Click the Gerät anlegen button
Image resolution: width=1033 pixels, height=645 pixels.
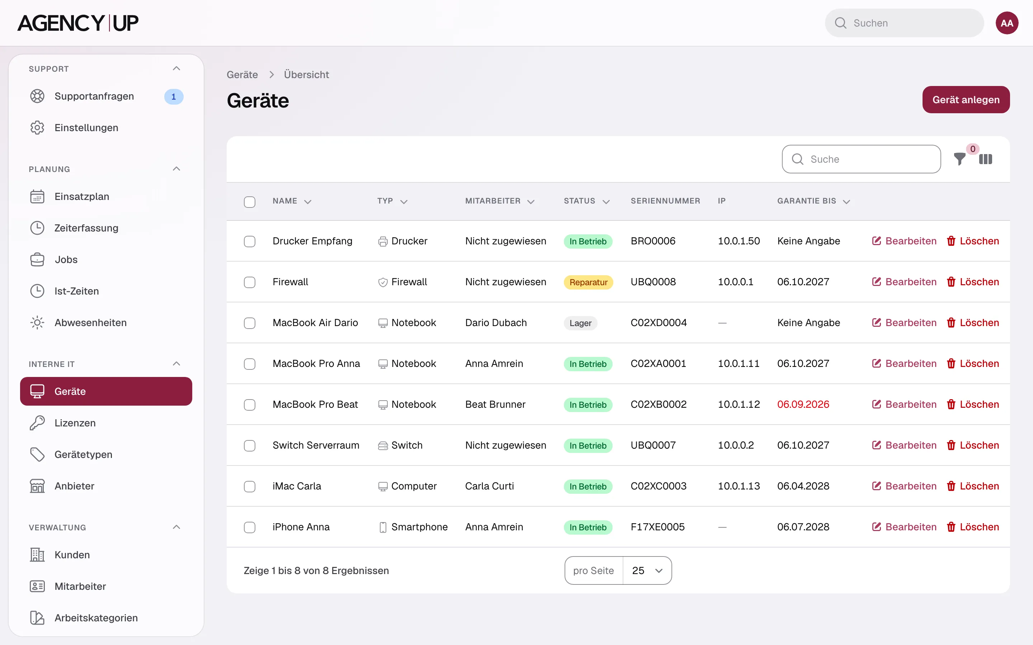coord(966,99)
